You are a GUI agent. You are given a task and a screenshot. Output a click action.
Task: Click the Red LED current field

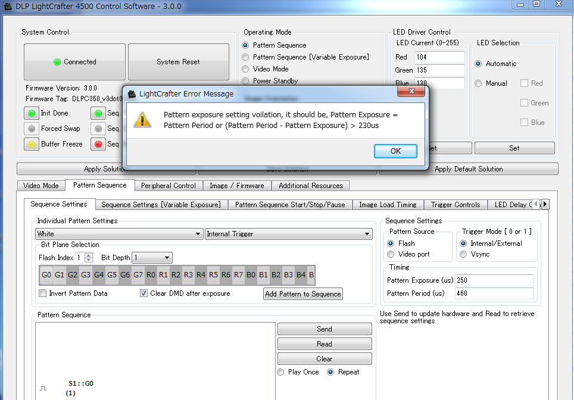click(439, 57)
